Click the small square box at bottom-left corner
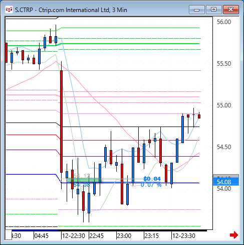Image resolution: width=244 pixels, height=245 pixels. coord(9,235)
